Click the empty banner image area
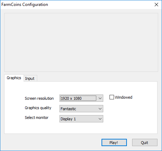Image resolution: width=162 pixels, height=151 pixels. [81, 42]
